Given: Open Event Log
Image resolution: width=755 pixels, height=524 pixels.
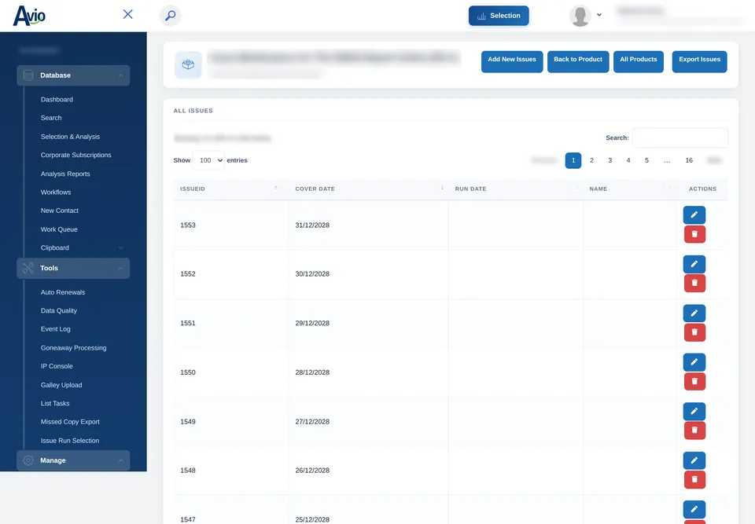Looking at the screenshot, I should 55,329.
